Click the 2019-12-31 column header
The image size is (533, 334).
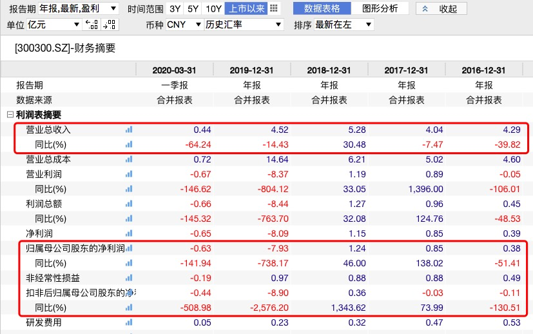(x=251, y=70)
